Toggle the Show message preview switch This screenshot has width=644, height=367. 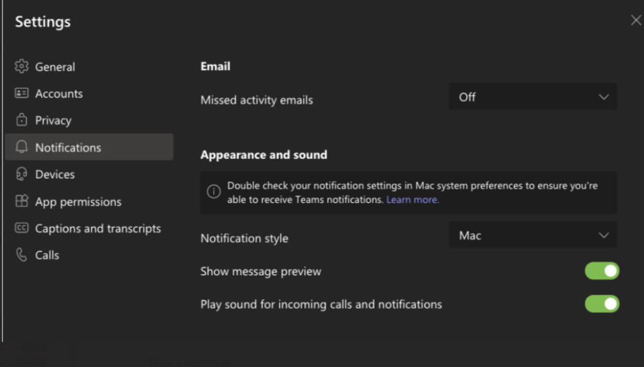click(601, 271)
